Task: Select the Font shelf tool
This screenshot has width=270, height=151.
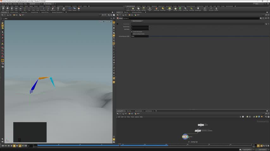Action: (x=58, y=9)
